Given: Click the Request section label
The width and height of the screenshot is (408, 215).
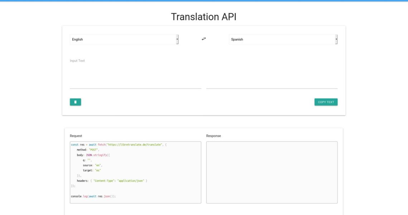Looking at the screenshot, I should [76, 136].
